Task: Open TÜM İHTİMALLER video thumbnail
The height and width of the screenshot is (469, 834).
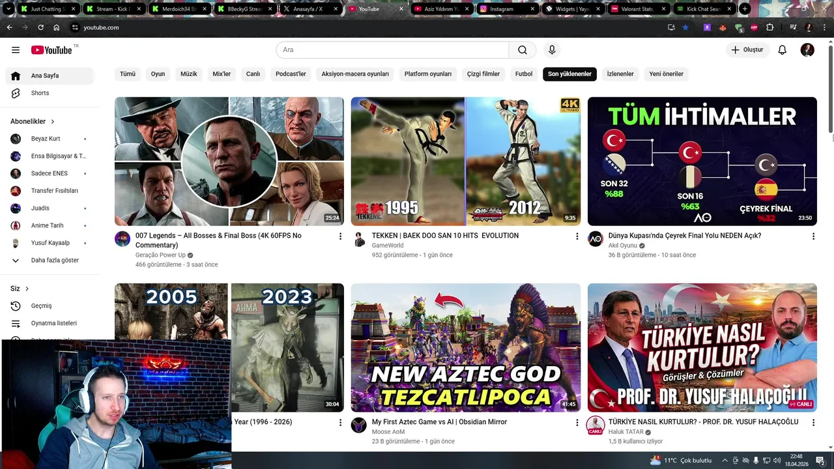Action: 702,162
